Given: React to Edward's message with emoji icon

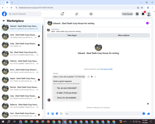Looking at the screenshot, I should 88,77.
